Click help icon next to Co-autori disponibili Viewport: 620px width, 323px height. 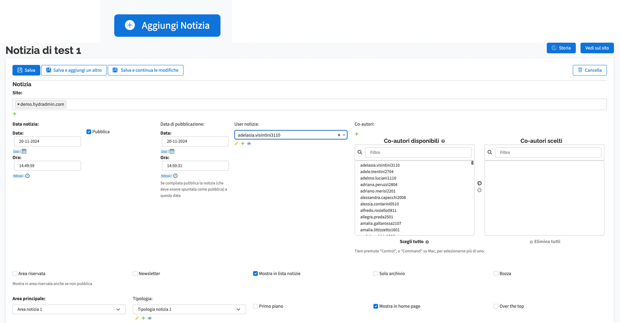tap(443, 141)
